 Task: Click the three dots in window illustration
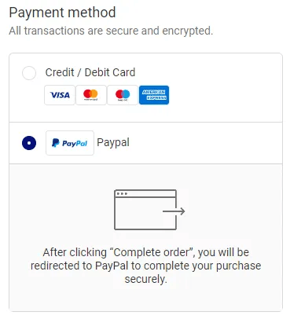122,194
